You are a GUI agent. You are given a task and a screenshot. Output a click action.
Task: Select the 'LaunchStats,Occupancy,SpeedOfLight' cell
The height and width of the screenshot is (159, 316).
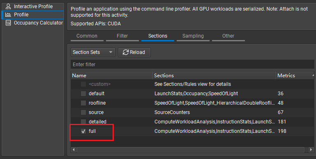196,94
